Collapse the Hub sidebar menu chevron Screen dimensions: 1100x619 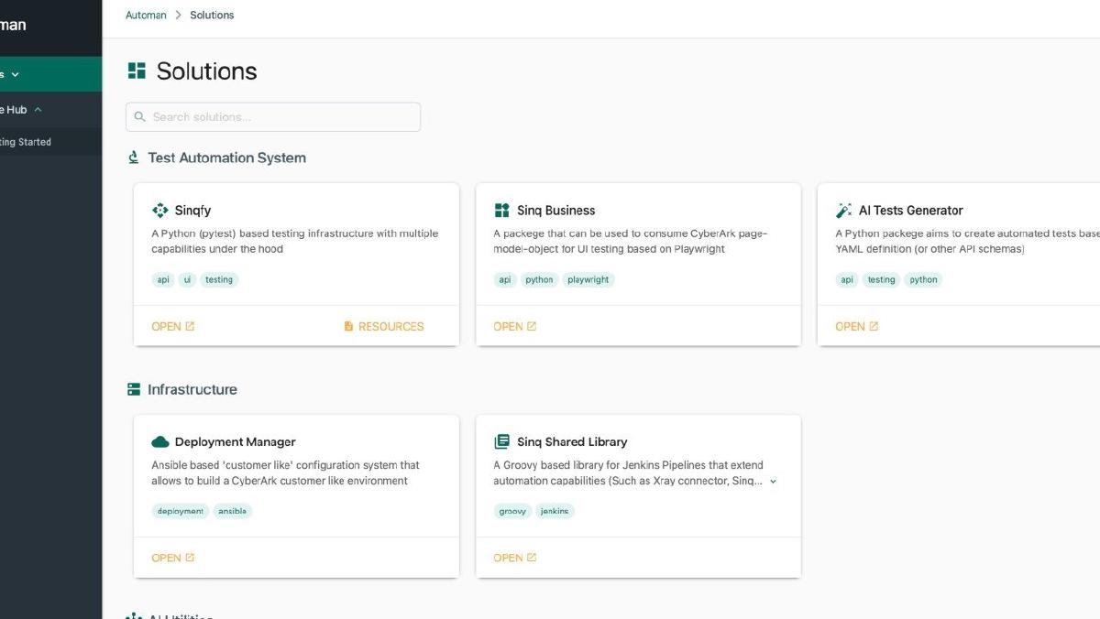(38, 110)
